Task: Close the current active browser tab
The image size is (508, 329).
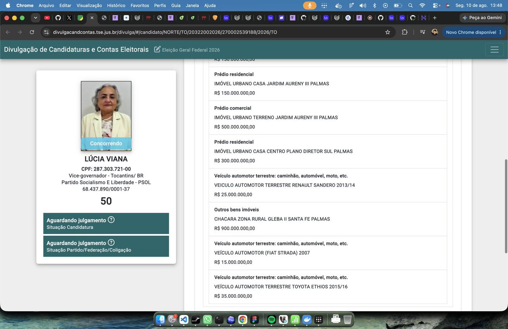Action: click(x=92, y=18)
